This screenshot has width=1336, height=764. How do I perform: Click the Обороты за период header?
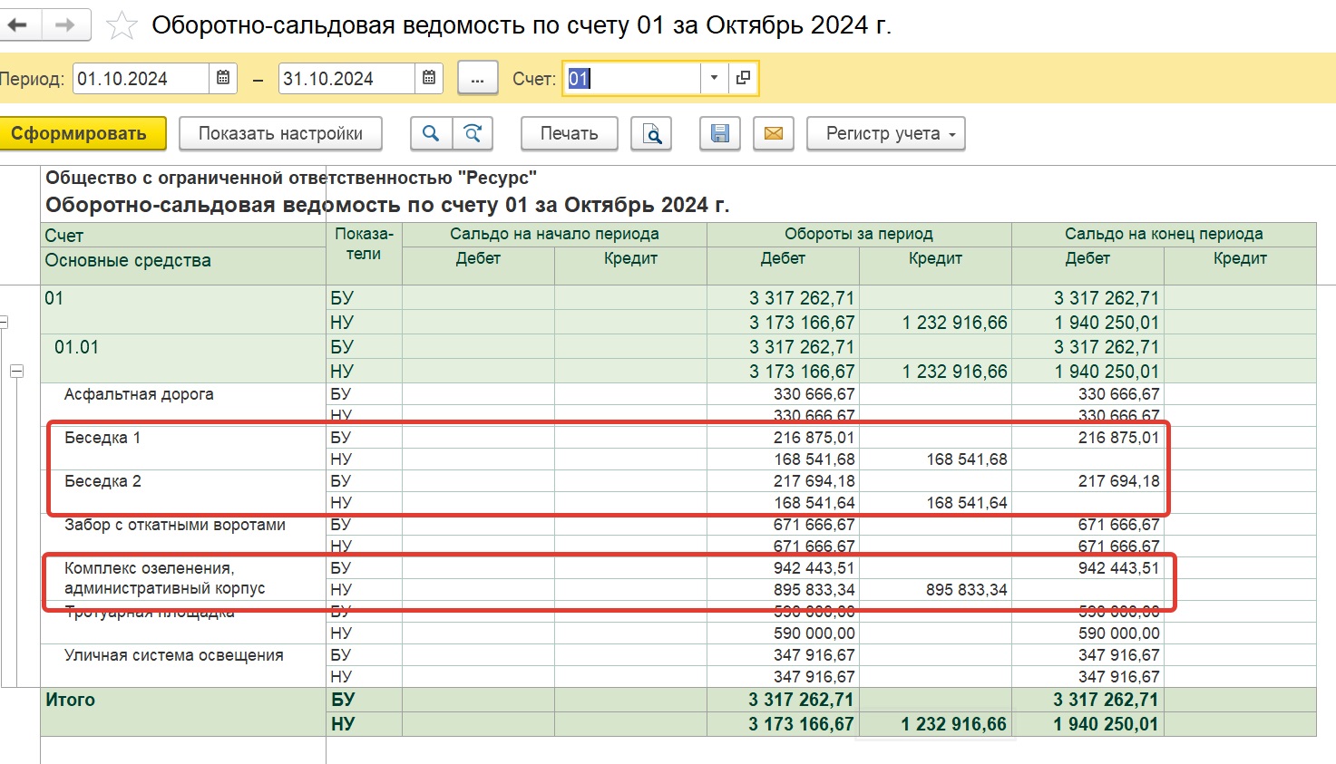(x=859, y=234)
